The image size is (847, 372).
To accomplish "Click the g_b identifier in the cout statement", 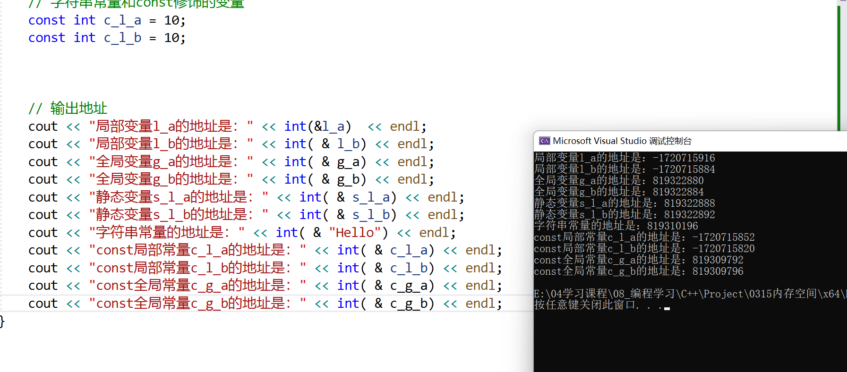I will (x=348, y=179).
